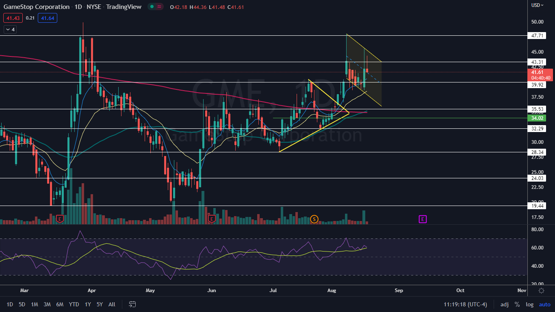The image size is (555, 312).
Task: Open the purple upcoming earnings E marker
Action: [423, 219]
